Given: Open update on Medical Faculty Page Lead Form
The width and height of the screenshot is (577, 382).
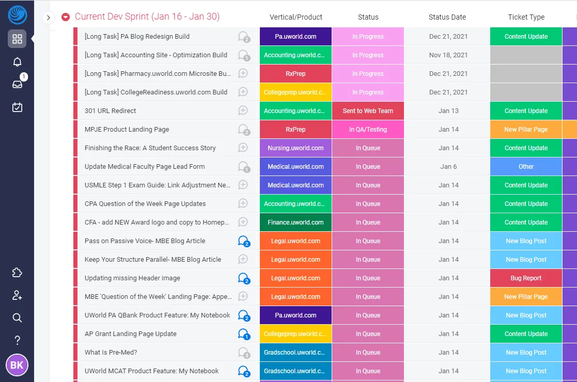Looking at the screenshot, I should pos(244,167).
